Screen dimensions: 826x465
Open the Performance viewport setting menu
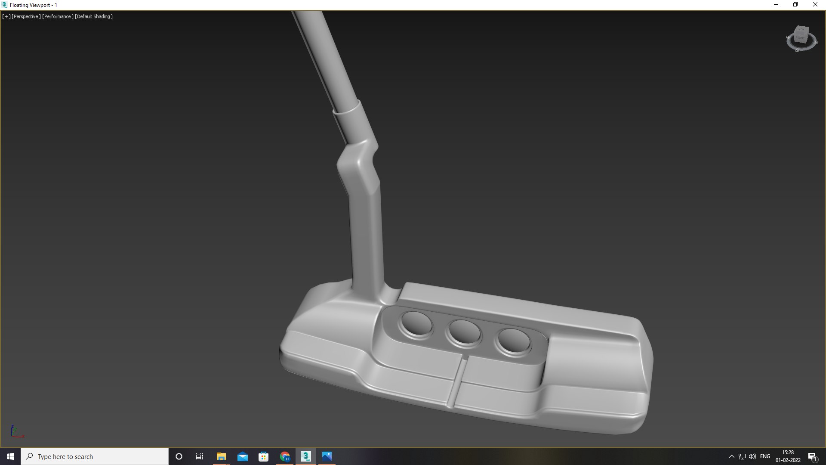coord(57,16)
